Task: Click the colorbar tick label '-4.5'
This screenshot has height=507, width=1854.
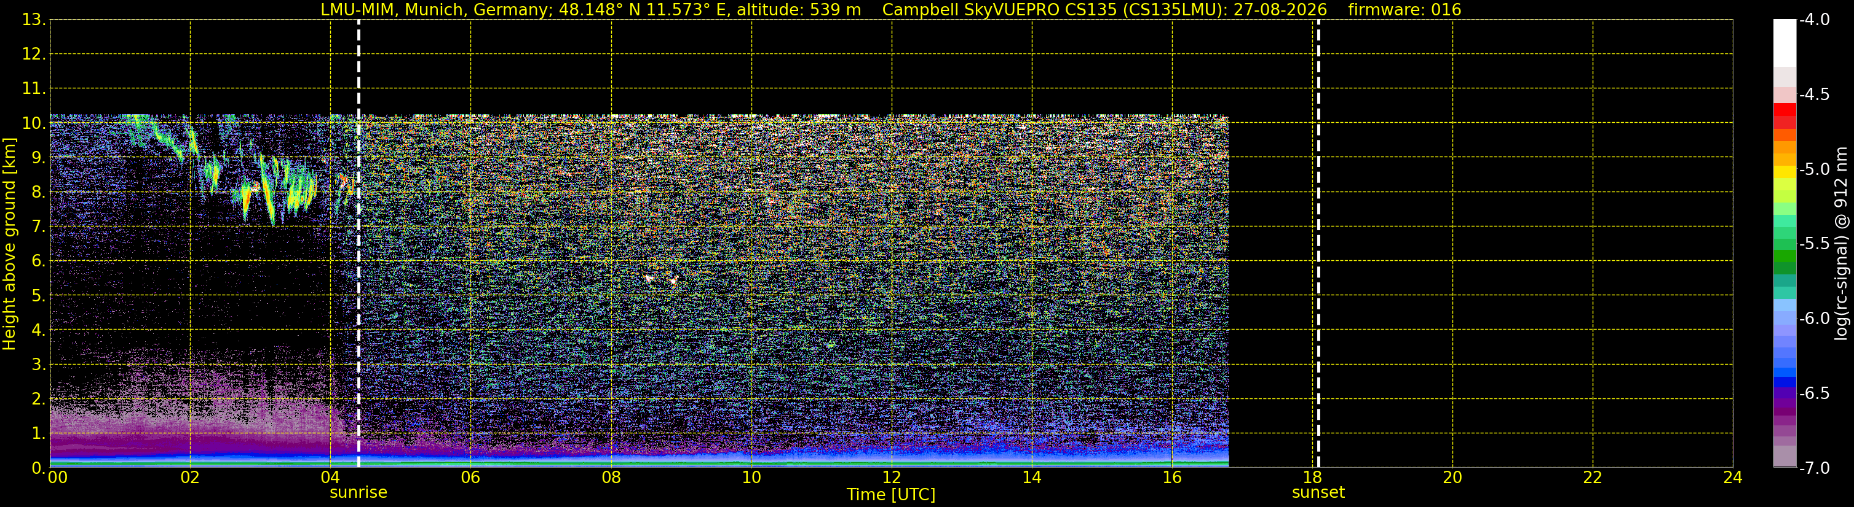Action: coord(1813,95)
